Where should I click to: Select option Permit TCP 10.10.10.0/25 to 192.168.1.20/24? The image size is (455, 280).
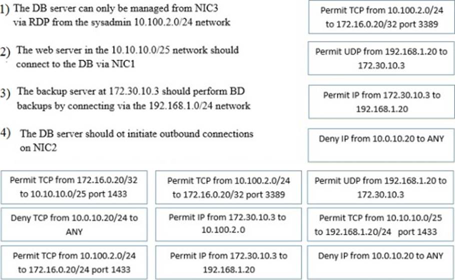click(381, 224)
